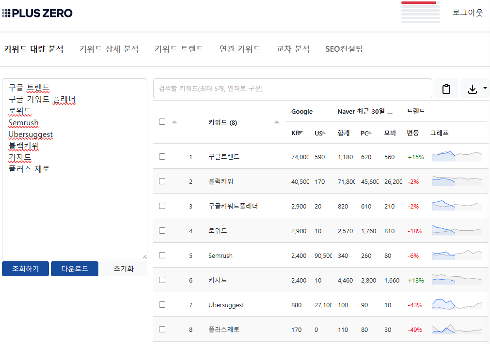Check the 블랙키위 row checkbox
Screen dimensions: 490x344
coord(162,181)
